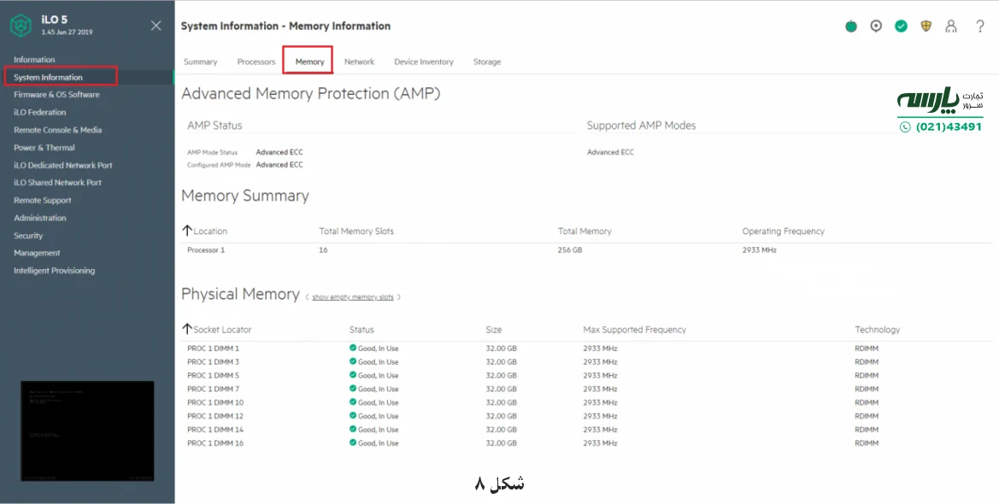This screenshot has height=504, width=999.
Task: Open the iLO health status icon
Action: (850, 26)
